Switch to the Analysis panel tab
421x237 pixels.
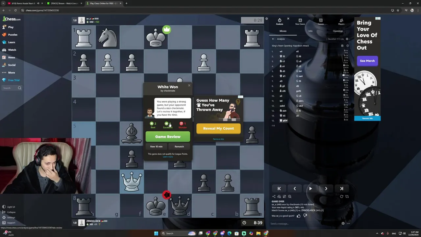pyautogui.click(x=280, y=22)
